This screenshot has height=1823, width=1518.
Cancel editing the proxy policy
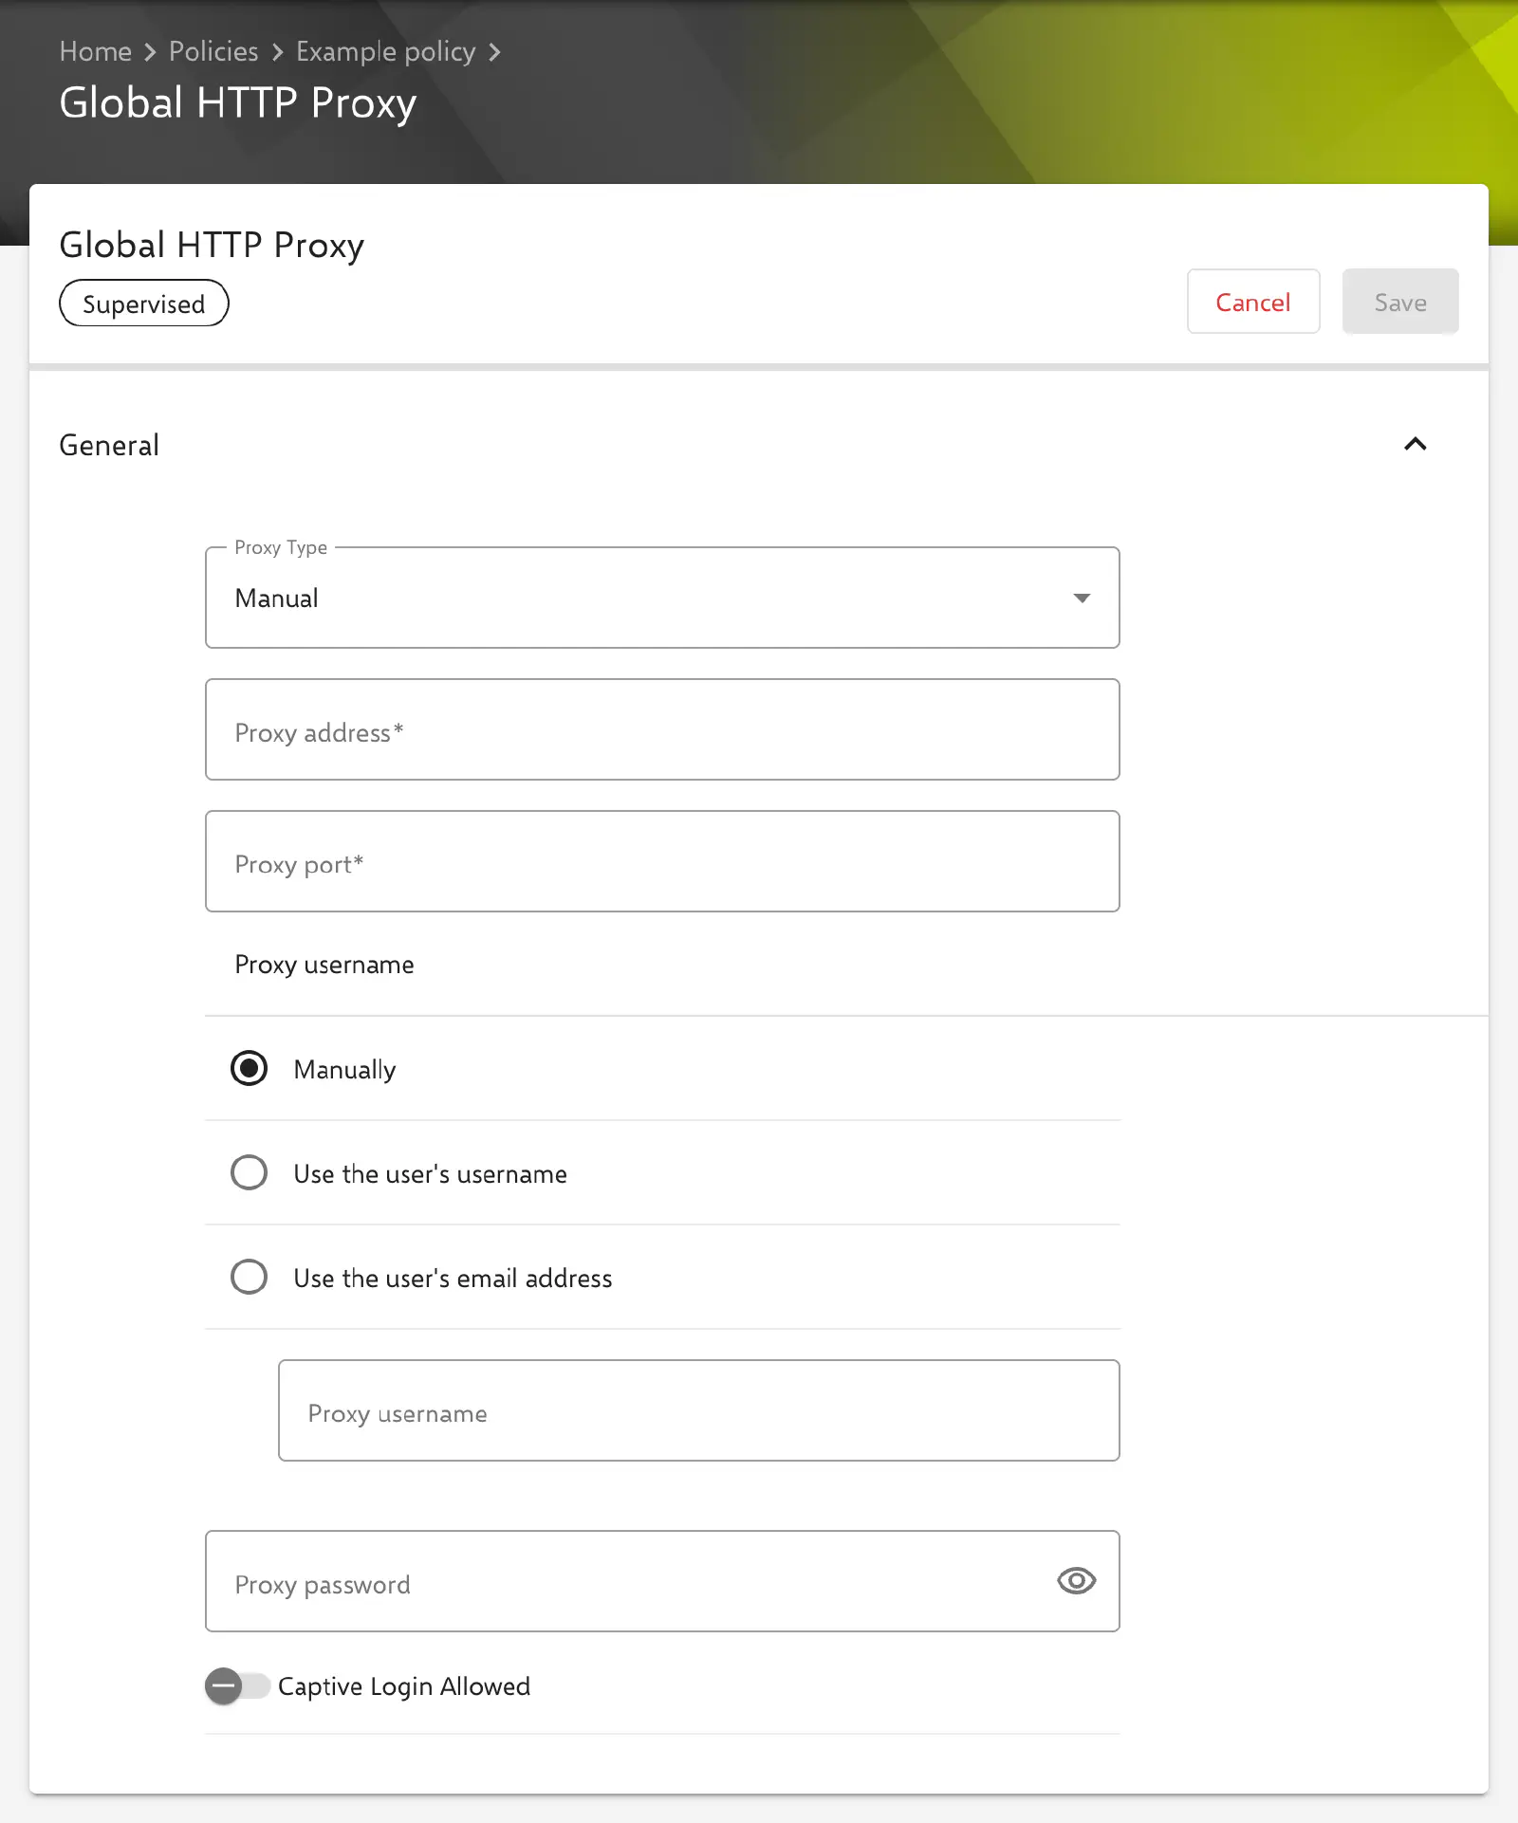[1253, 302]
